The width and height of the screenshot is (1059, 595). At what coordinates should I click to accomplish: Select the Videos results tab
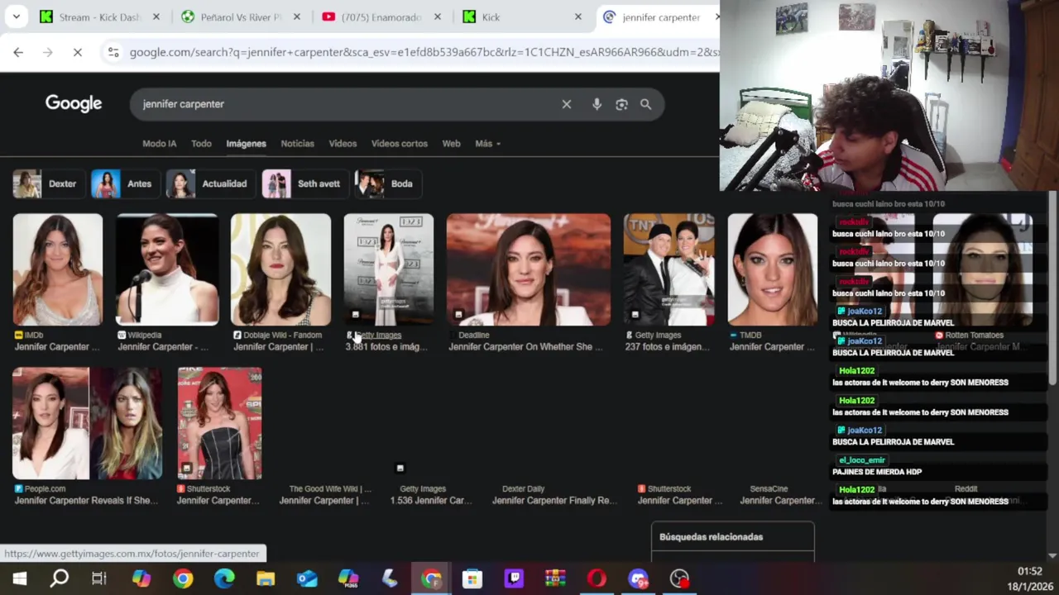click(343, 144)
